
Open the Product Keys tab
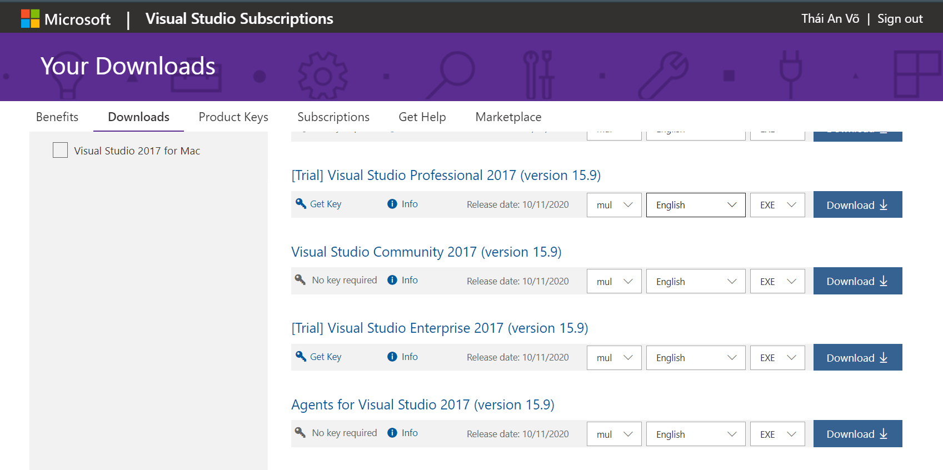(233, 117)
